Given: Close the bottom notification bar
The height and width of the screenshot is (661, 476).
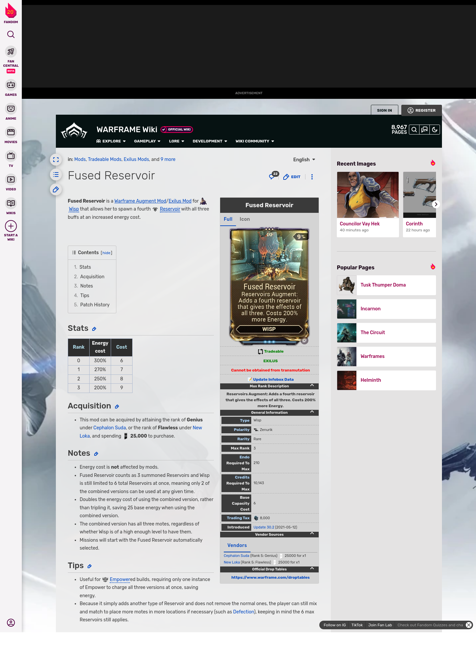Looking at the screenshot, I should pos(469,625).
